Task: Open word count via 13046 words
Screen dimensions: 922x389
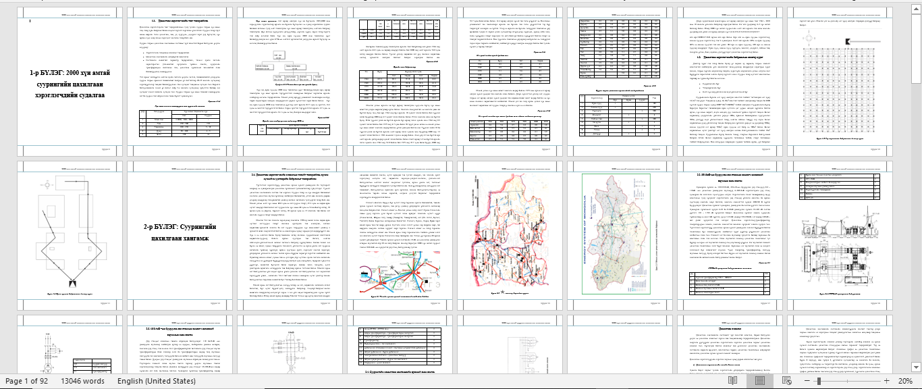Action: pyautogui.click(x=82, y=381)
